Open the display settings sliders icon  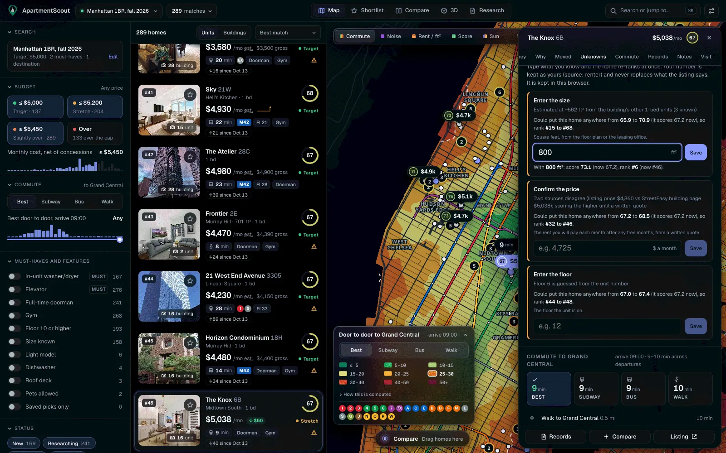711,10
